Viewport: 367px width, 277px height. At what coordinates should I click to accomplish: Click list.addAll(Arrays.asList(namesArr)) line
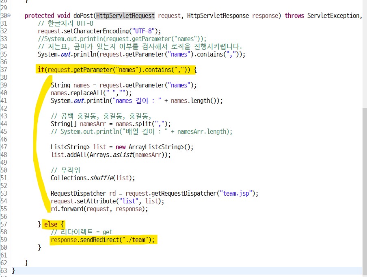pos(111,155)
